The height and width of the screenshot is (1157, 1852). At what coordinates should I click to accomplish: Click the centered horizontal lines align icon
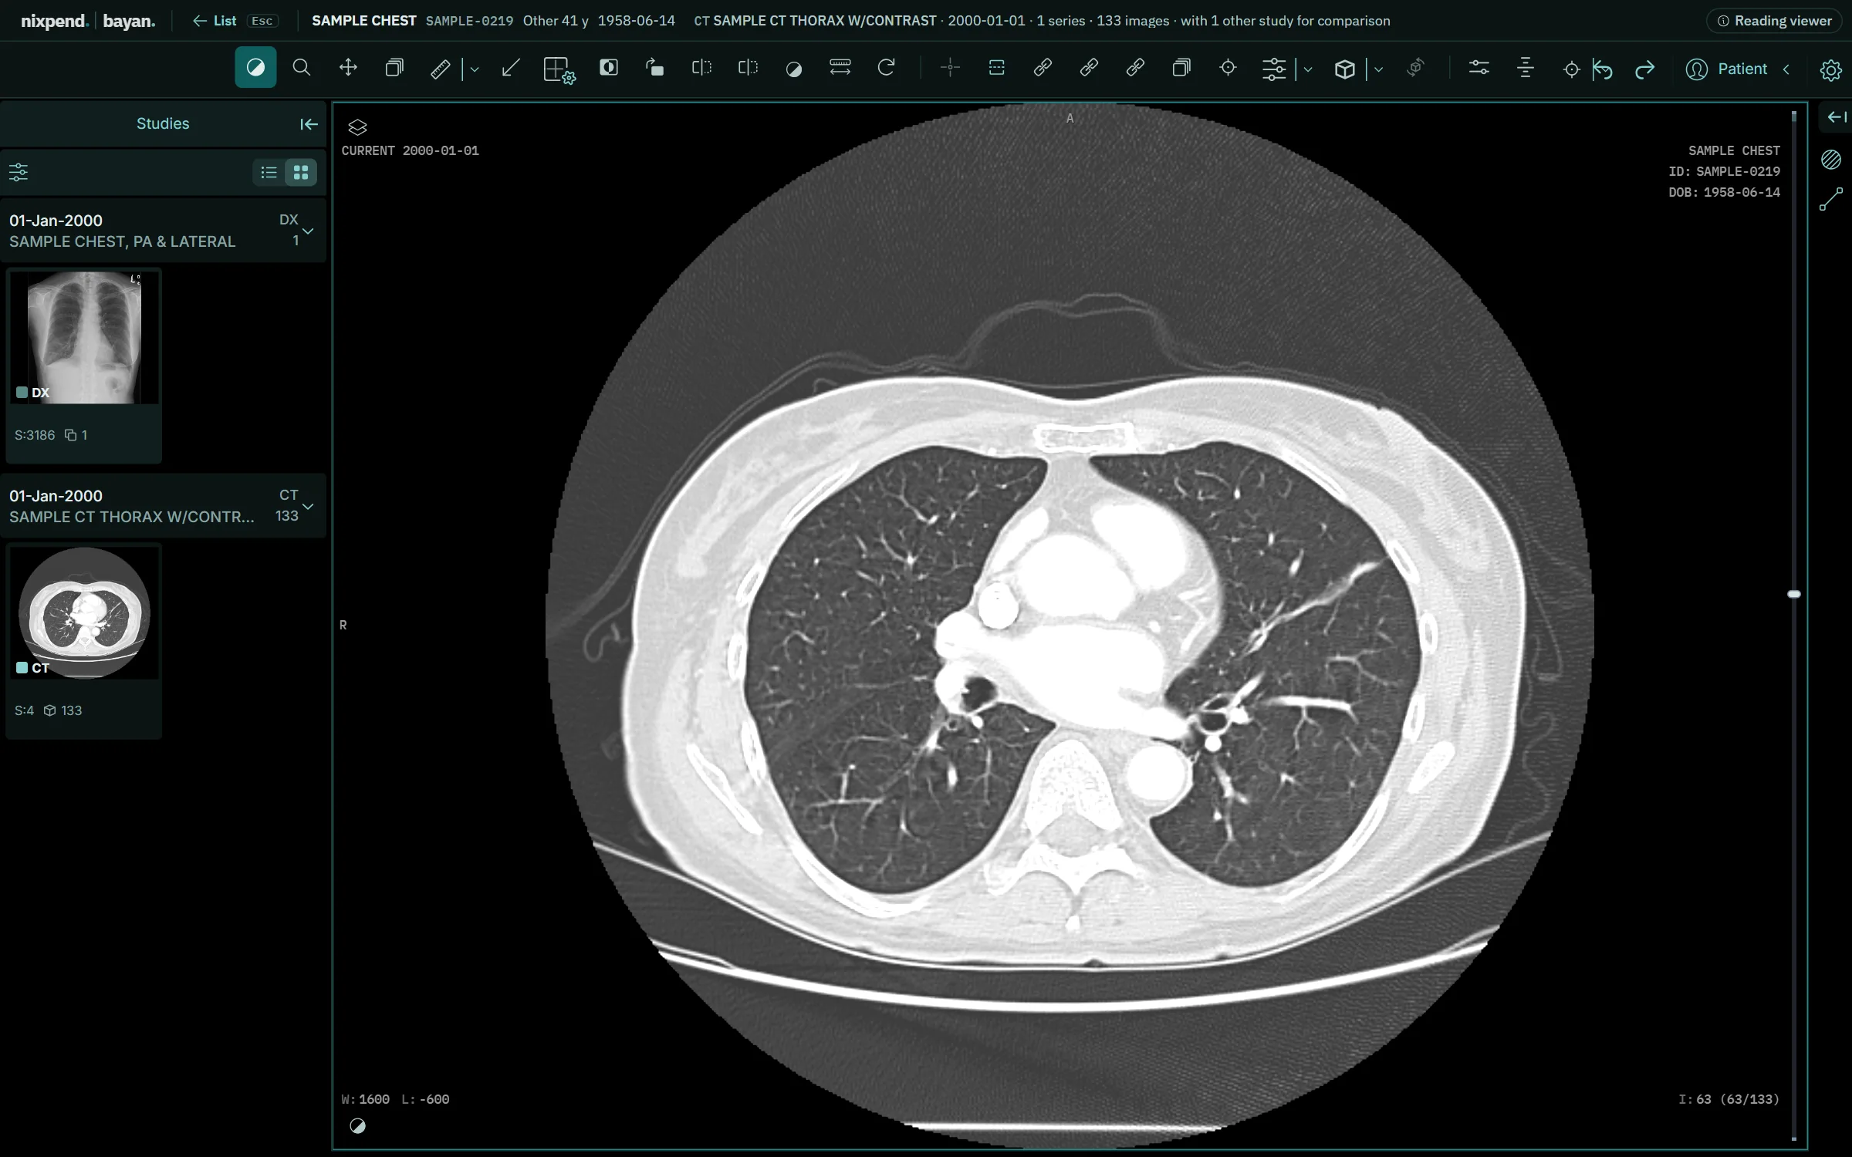(1525, 68)
